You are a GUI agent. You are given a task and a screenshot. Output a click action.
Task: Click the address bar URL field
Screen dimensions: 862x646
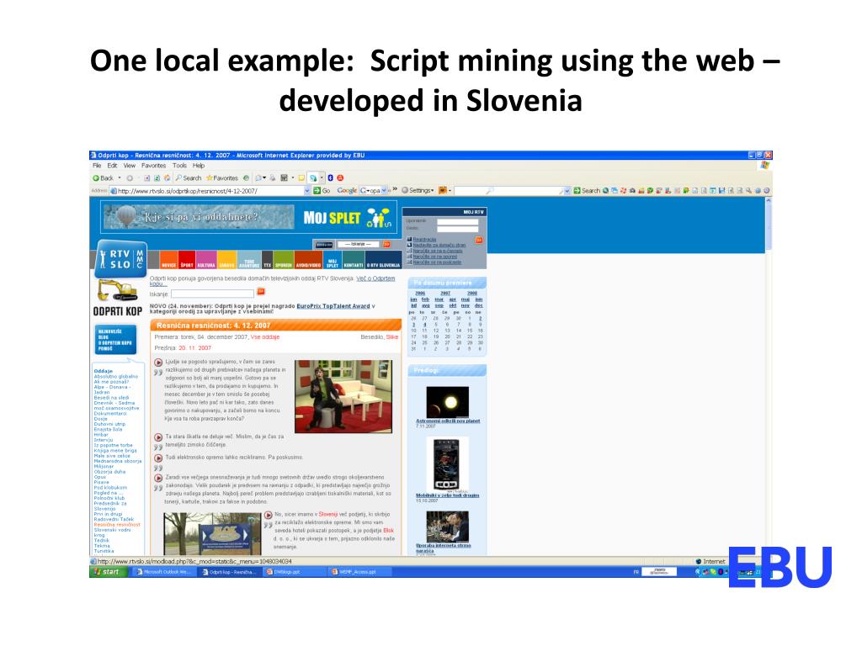(x=210, y=191)
